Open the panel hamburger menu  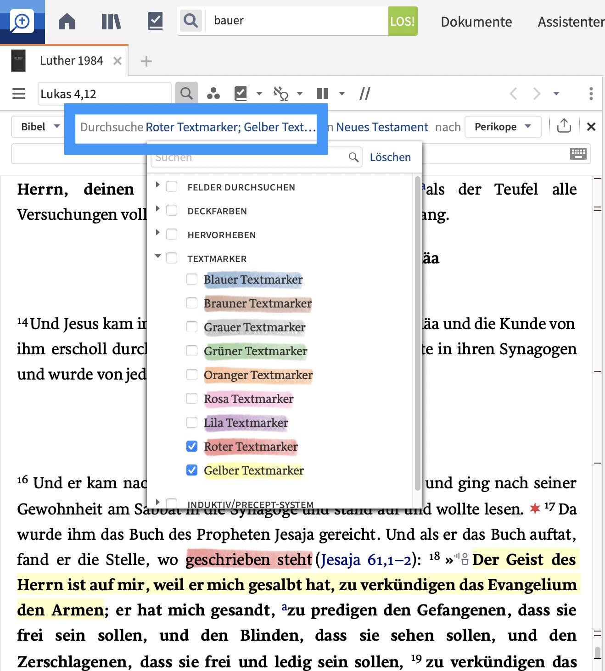tap(19, 94)
